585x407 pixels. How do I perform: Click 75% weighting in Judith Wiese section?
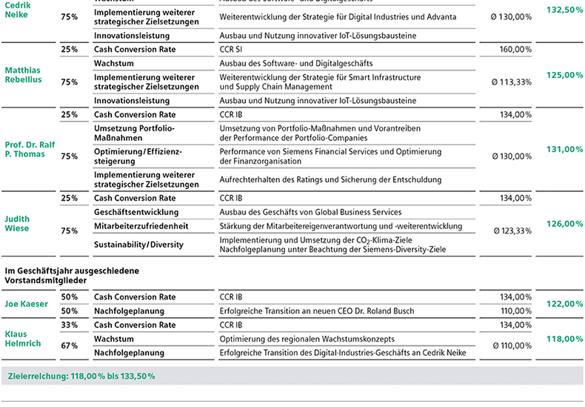coord(70,231)
